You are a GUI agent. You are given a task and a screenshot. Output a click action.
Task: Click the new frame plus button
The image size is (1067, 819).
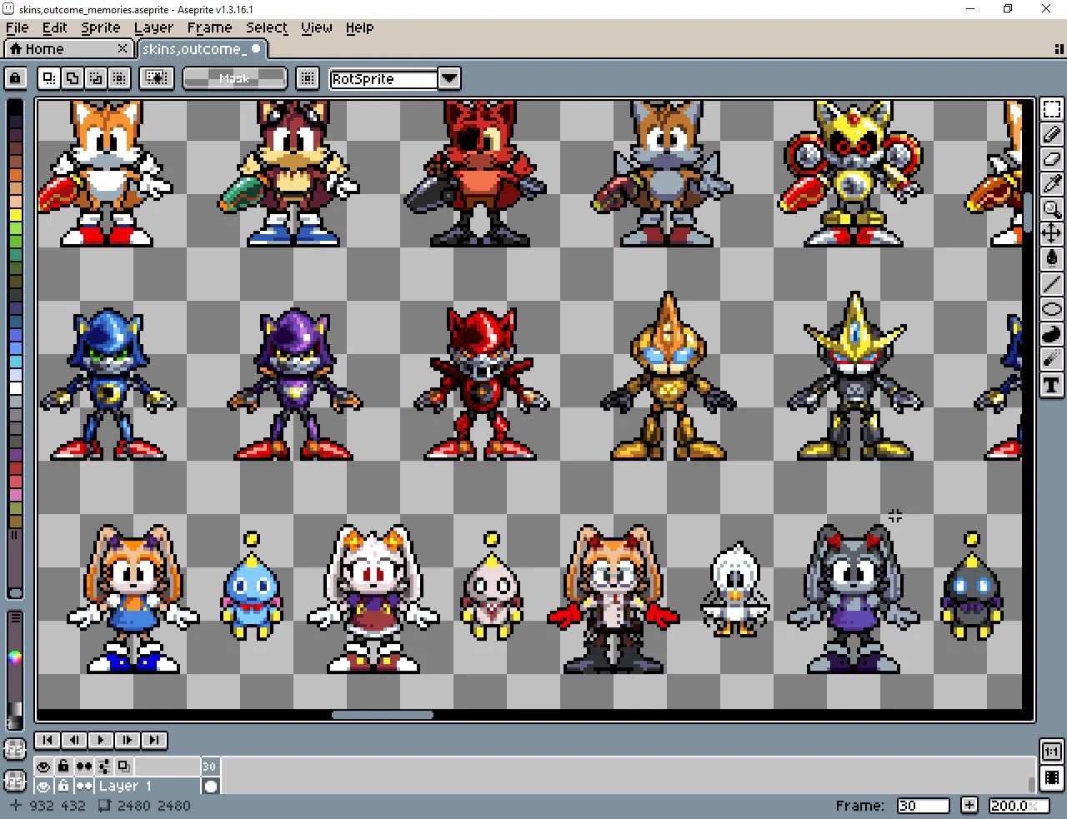point(969,806)
